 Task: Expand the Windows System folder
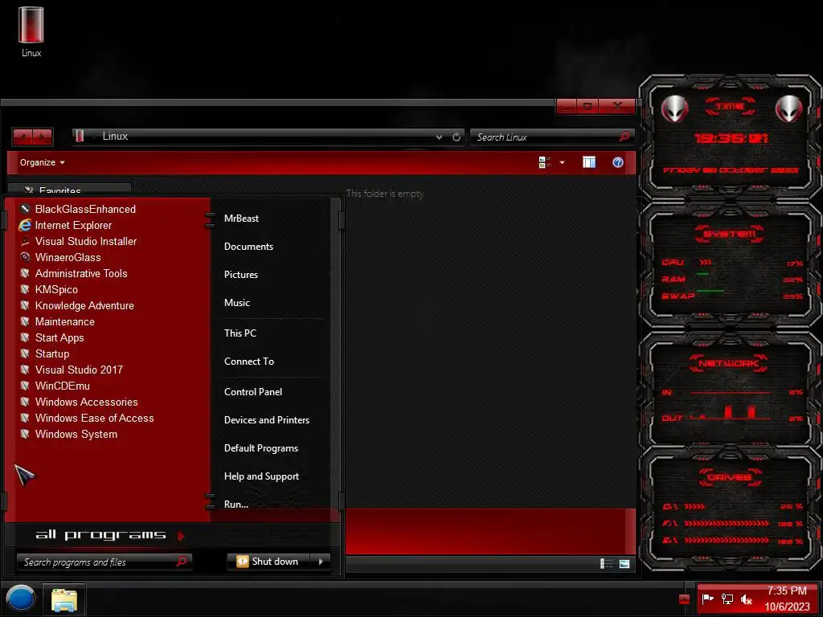76,434
